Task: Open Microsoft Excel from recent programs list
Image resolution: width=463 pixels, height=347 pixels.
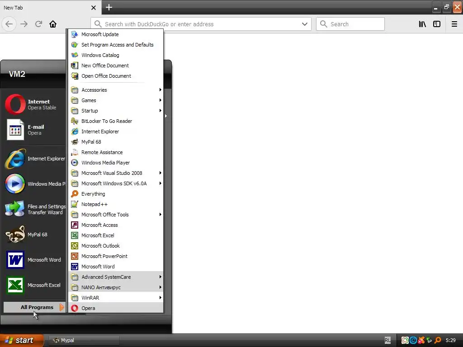Action: (x=34, y=285)
